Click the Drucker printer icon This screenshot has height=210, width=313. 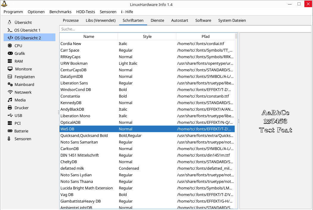pos(10,108)
